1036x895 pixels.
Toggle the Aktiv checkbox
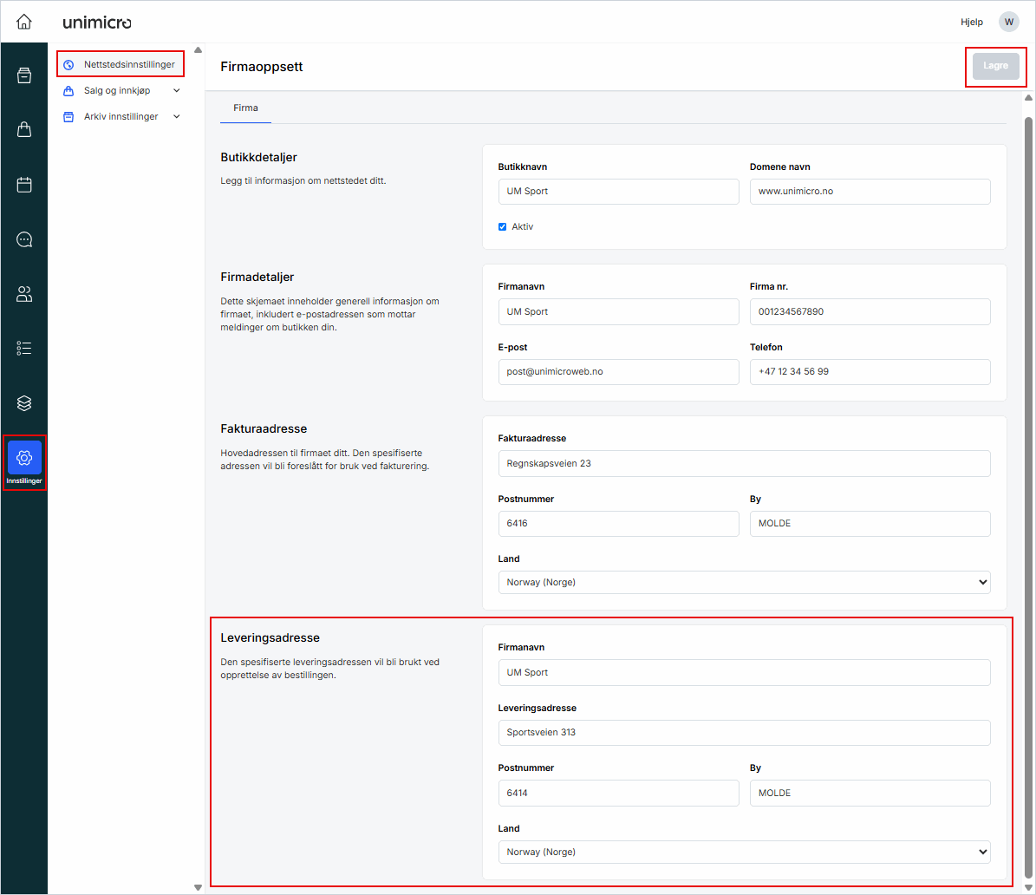coord(503,227)
